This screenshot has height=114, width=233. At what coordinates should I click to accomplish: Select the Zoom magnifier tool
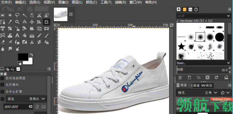click(x=17, y=22)
